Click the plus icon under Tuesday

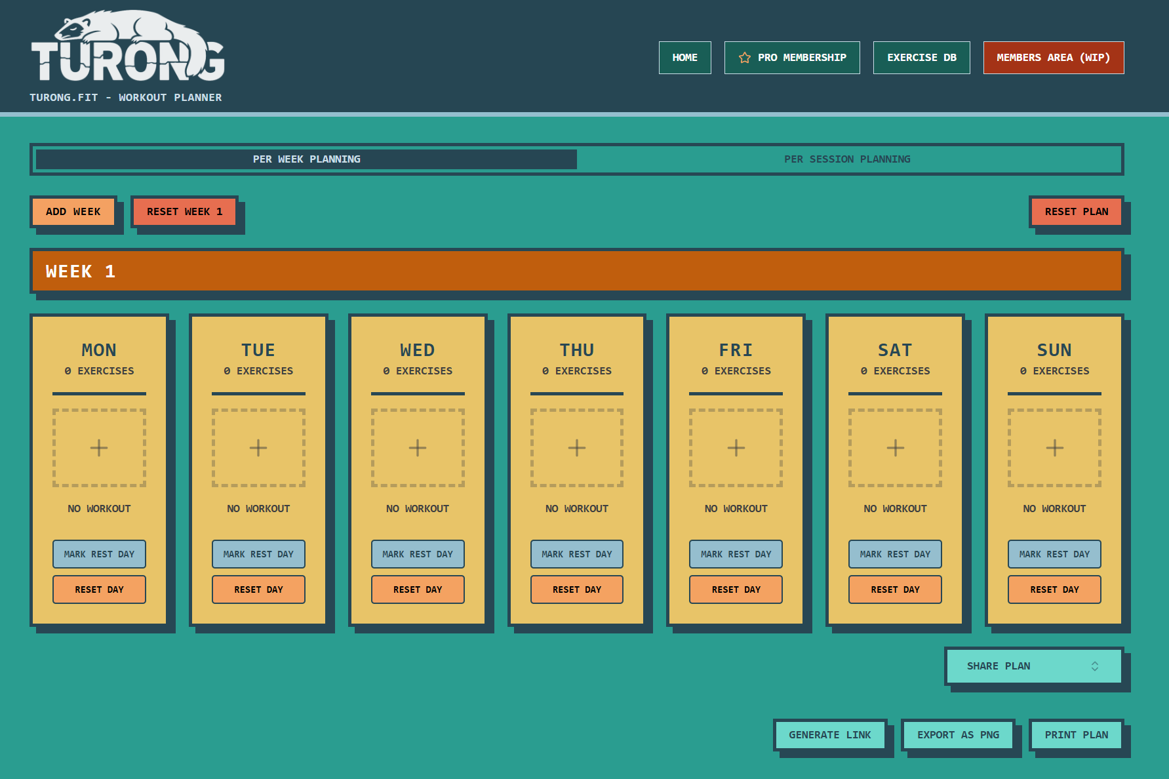258,448
